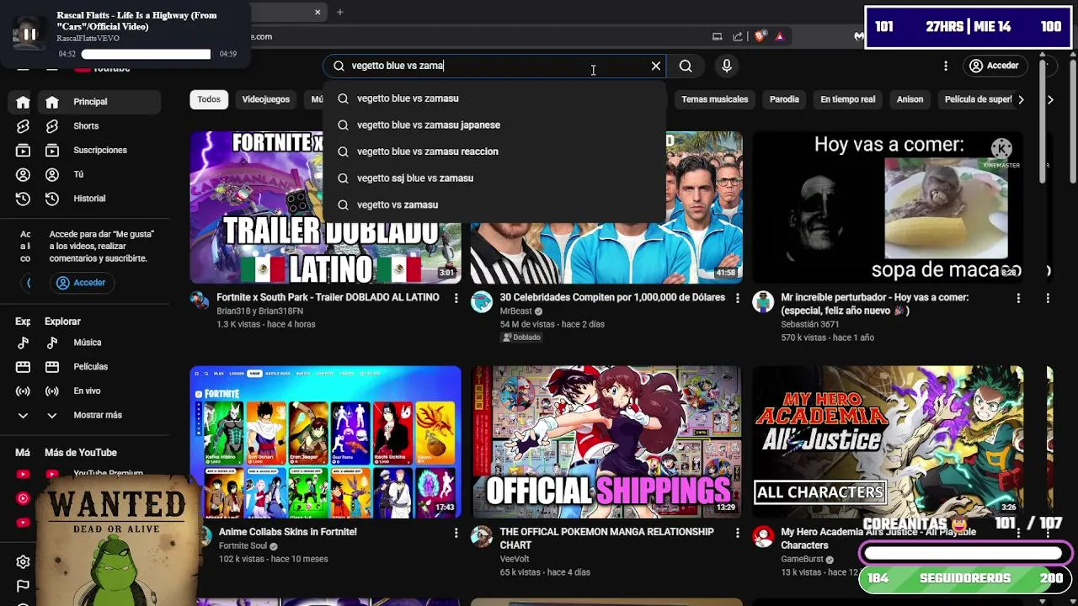Open options menu for Anime Collabs Skins video
Screen dimensions: 1078x606
456,533
